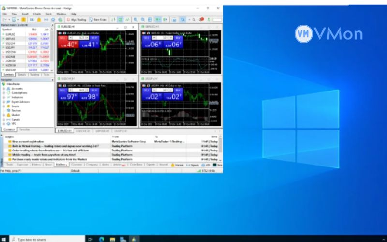Screen dimensions: 387x242
Task: Select USDRUB row in Market Watch
Action: (26, 57)
